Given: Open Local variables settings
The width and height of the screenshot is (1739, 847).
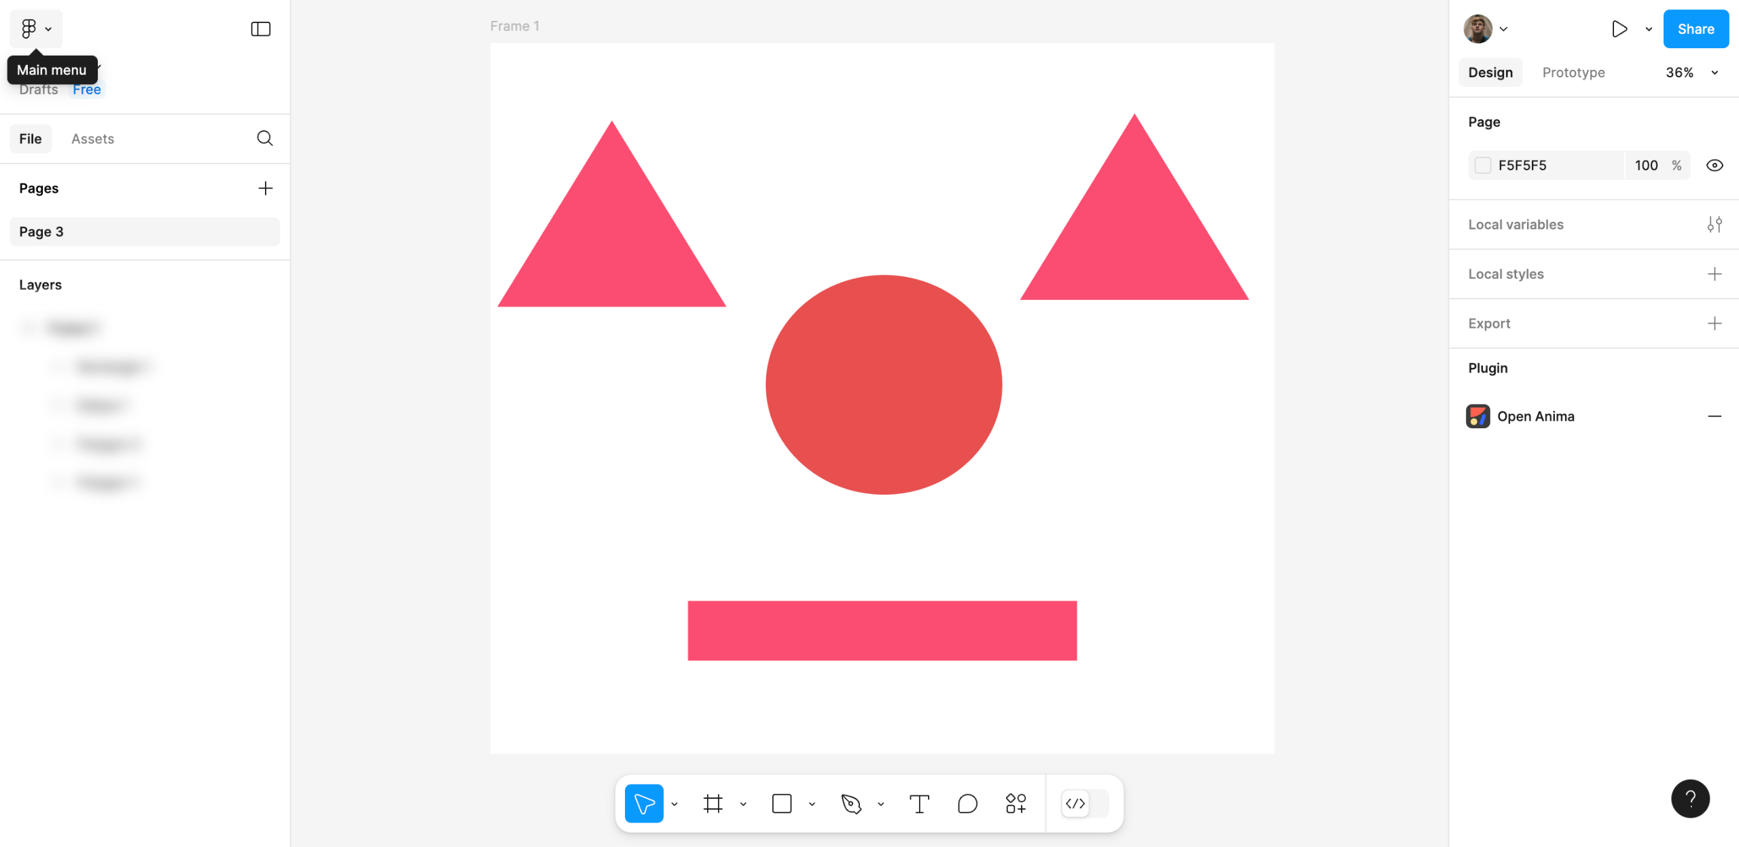Looking at the screenshot, I should point(1715,225).
